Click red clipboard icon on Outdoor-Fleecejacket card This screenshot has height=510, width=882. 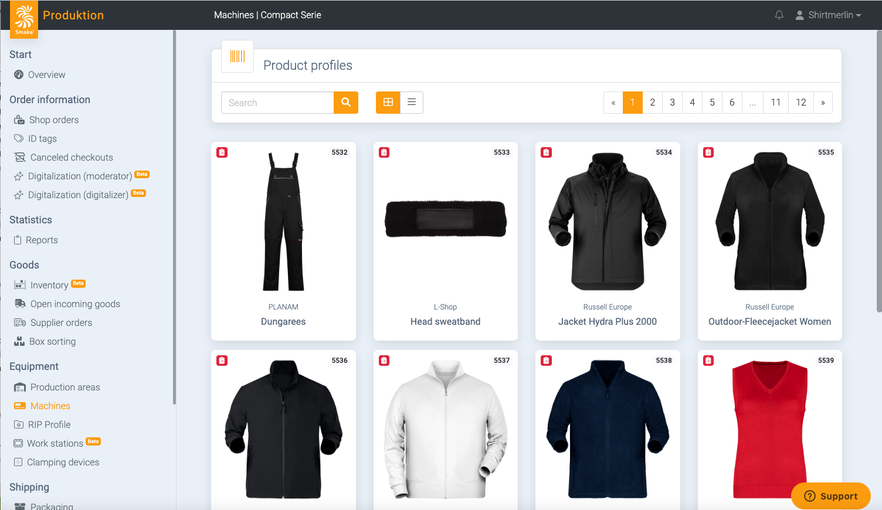pyautogui.click(x=708, y=152)
